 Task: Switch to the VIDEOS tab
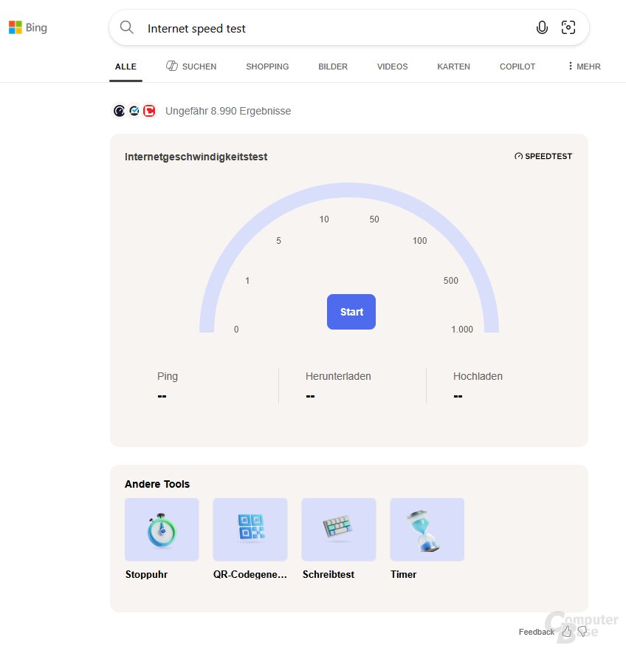point(392,67)
